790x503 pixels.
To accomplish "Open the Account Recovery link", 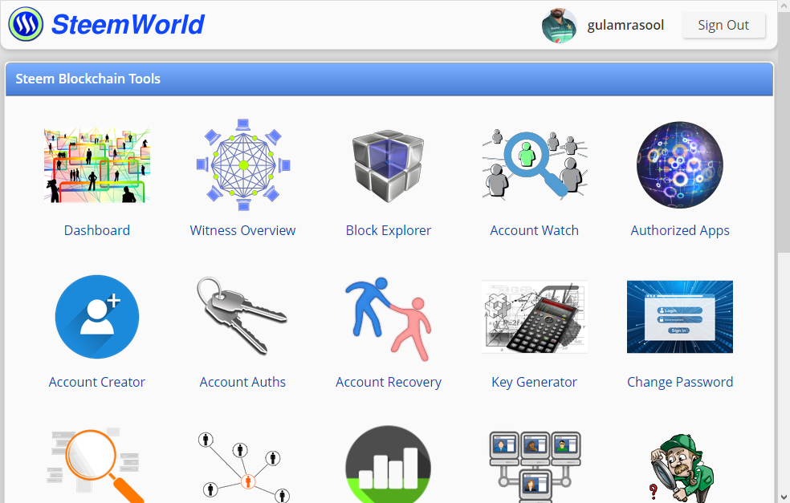I will click(389, 382).
